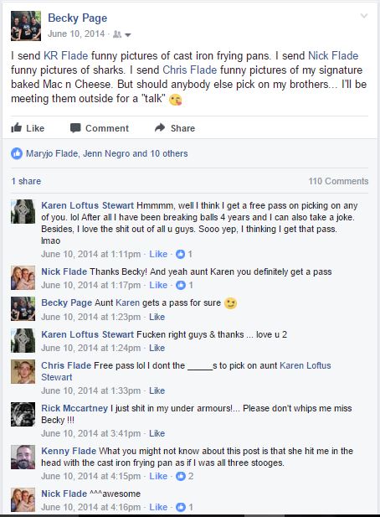
Task: Click the blue like reaction icon beside Maryjo Flade
Action: tap(17, 153)
